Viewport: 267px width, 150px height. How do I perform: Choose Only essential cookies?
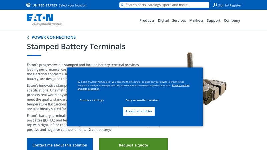click(142, 100)
